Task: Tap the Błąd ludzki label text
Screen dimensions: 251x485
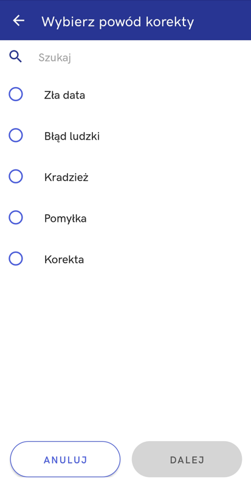Action: click(x=72, y=136)
